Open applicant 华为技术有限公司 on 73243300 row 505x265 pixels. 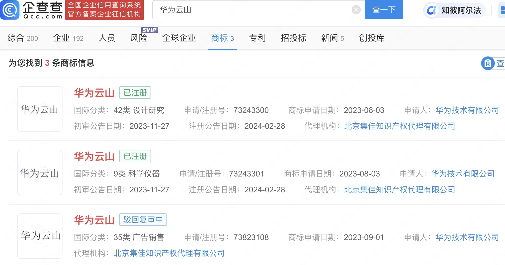coord(467,110)
